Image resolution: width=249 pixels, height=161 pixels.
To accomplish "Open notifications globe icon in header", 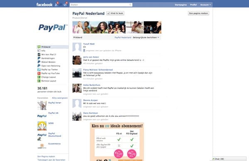I will [x=65, y=5].
